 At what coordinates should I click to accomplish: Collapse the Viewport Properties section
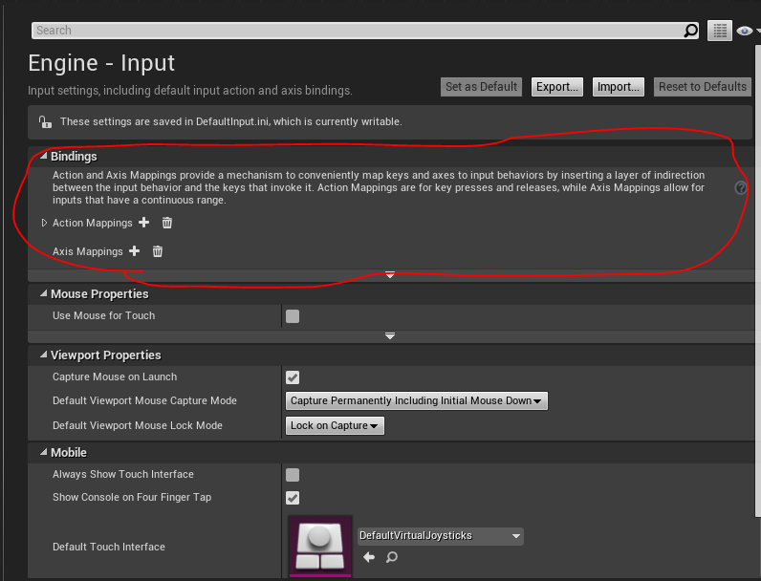(44, 355)
